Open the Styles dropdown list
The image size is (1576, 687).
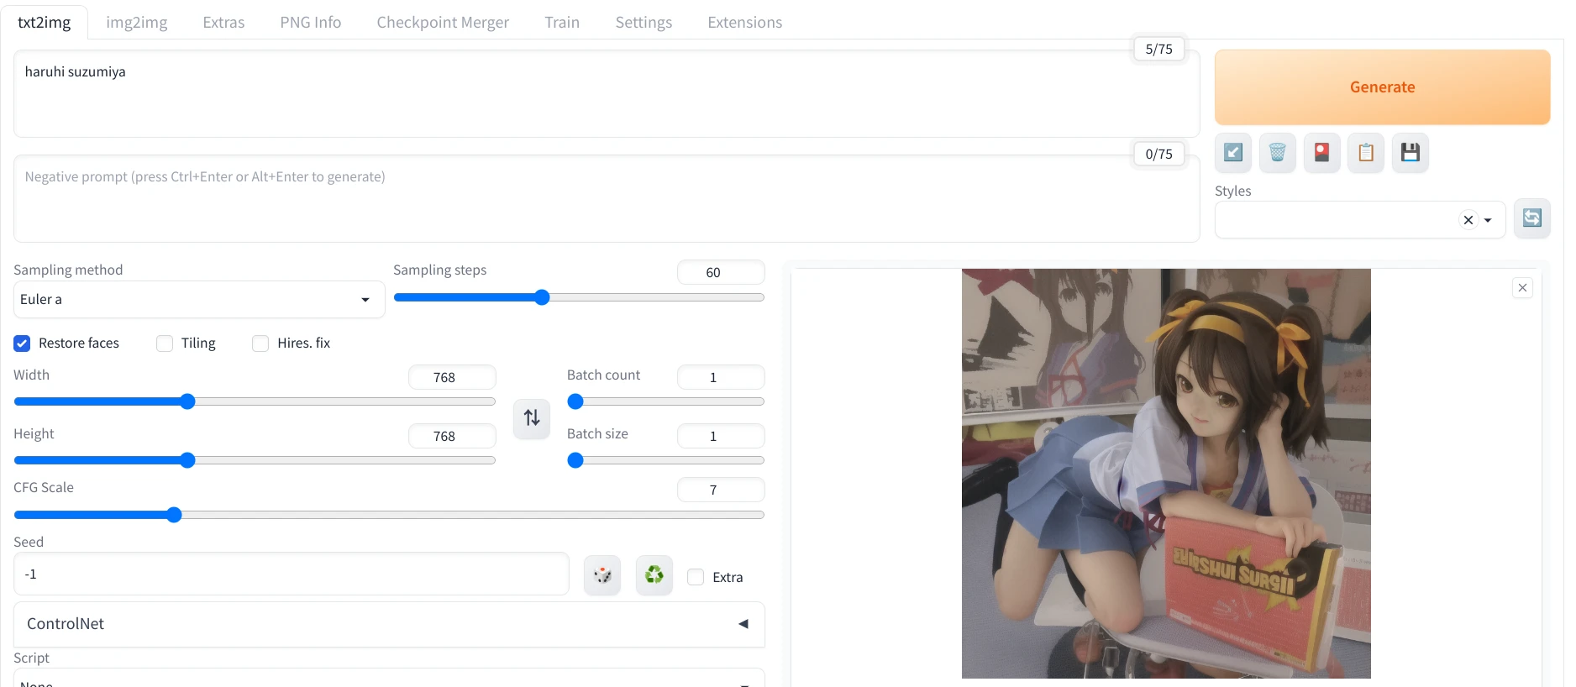pyautogui.click(x=1488, y=220)
